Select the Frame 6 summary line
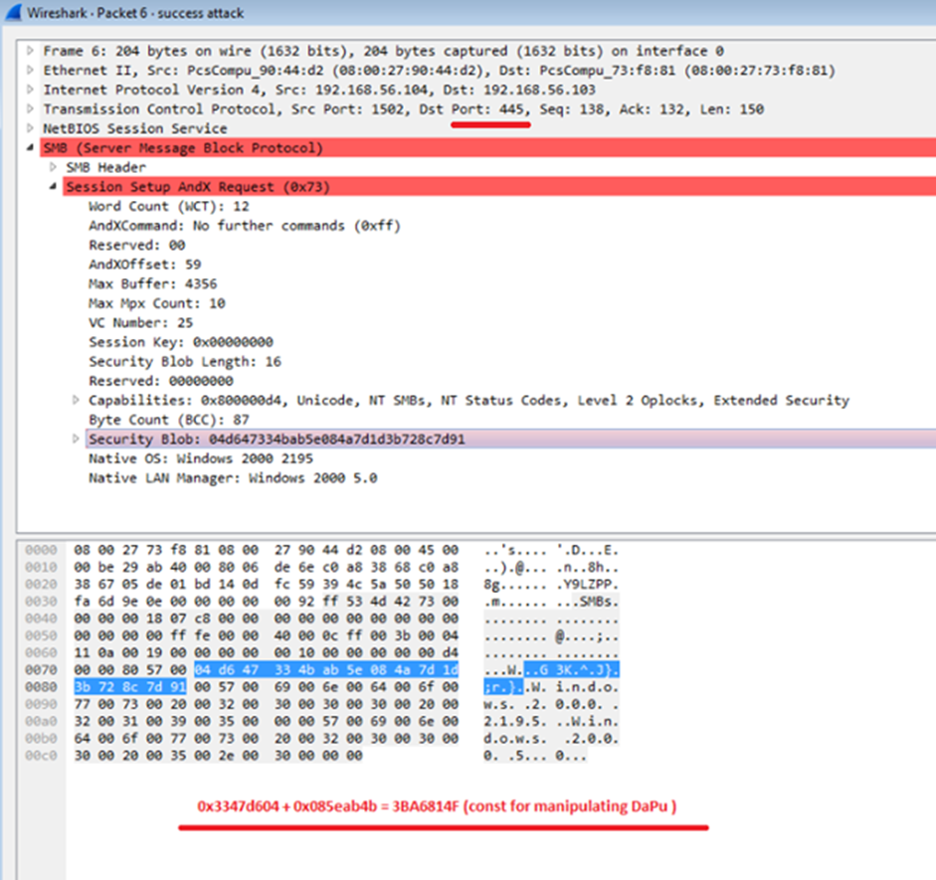 383,51
